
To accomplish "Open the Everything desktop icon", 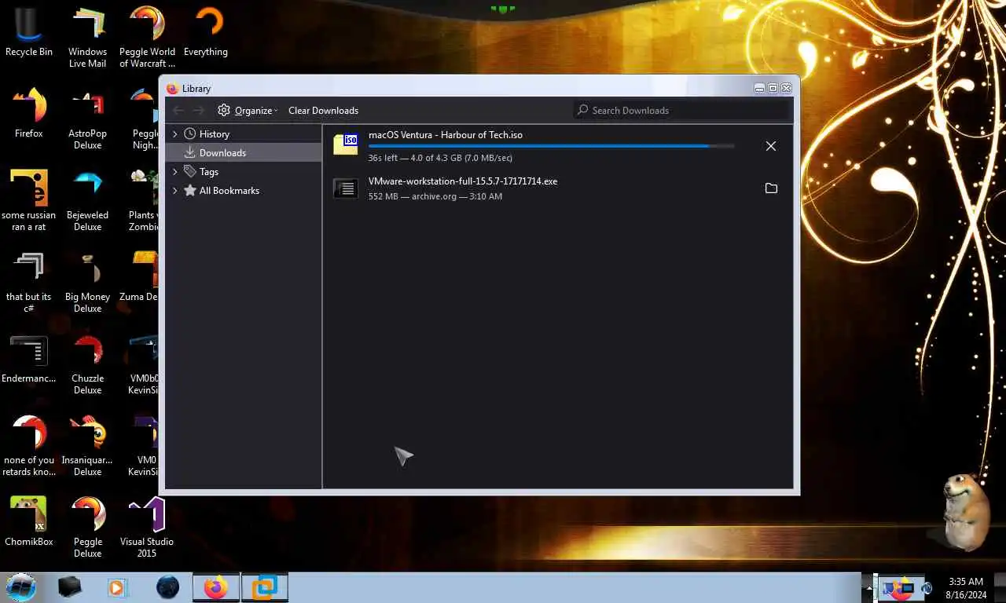I will point(206,33).
